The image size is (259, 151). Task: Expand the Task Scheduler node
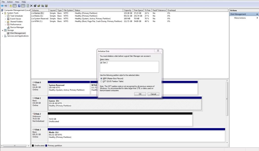point(6,16)
